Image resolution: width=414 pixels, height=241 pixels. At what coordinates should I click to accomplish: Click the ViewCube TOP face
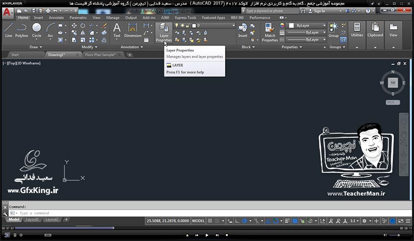393,83
